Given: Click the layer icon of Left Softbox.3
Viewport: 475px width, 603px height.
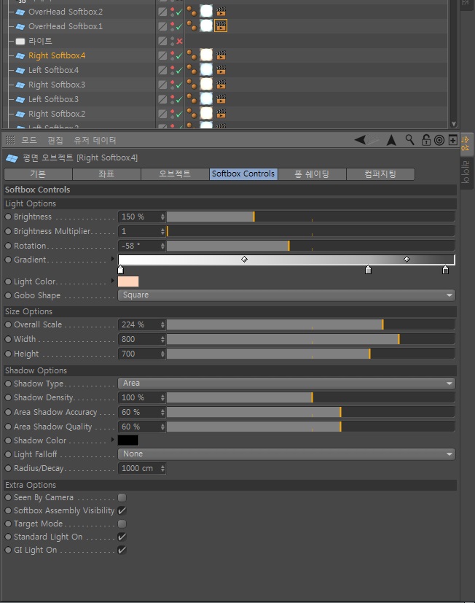Looking at the screenshot, I should click(162, 99).
